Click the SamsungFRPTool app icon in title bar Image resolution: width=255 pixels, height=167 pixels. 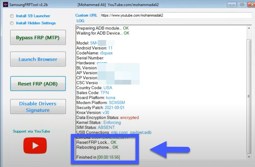tap(5, 5)
